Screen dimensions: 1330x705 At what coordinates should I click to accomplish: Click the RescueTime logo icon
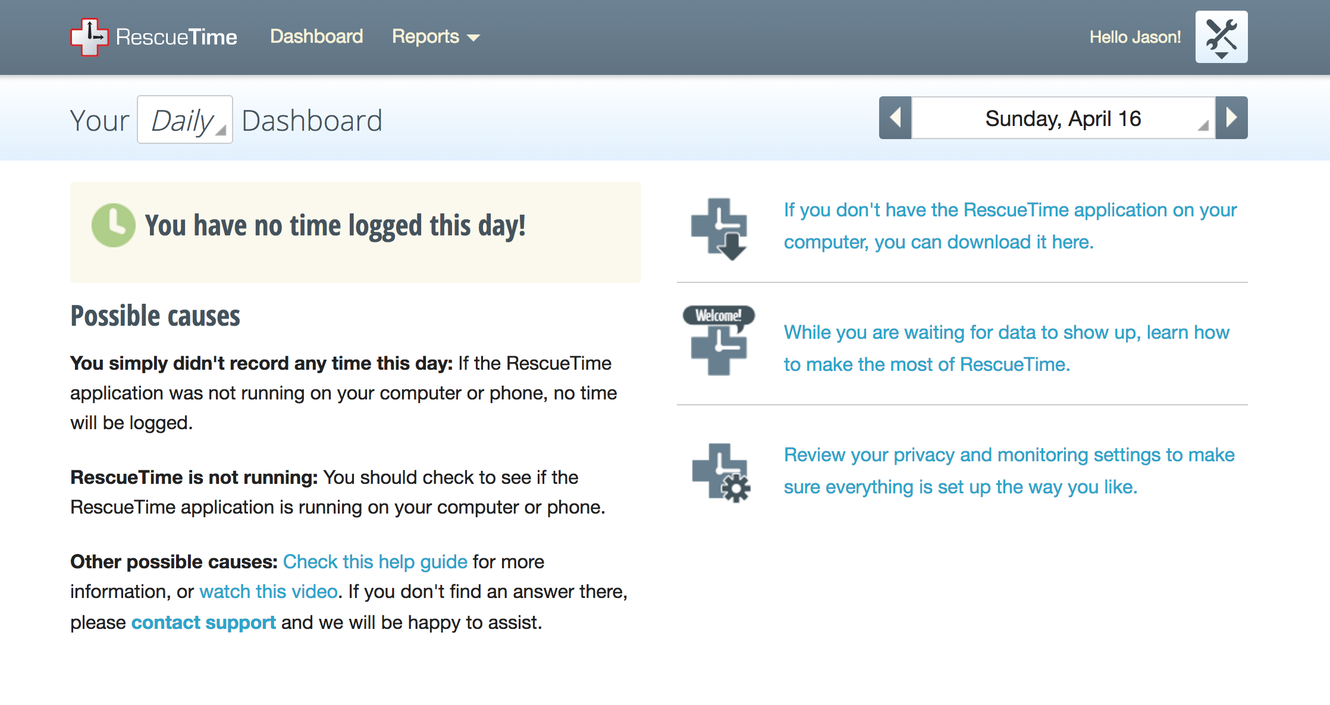[x=89, y=37]
